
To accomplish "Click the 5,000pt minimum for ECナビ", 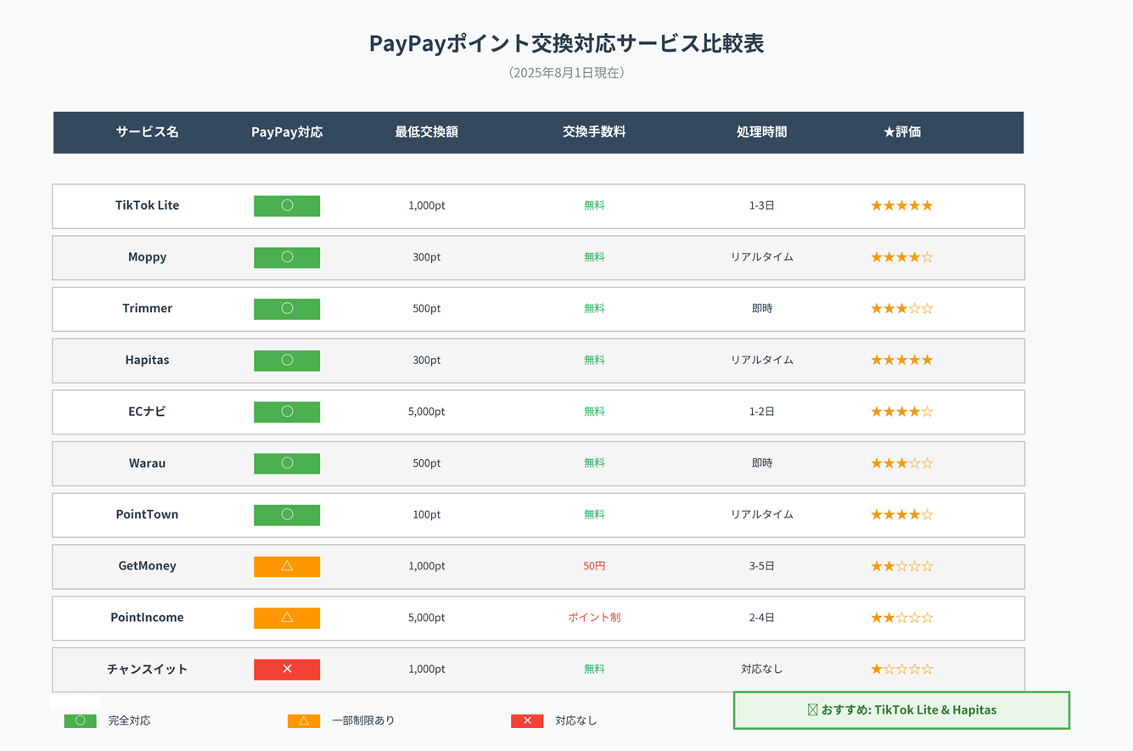I will (x=427, y=412).
